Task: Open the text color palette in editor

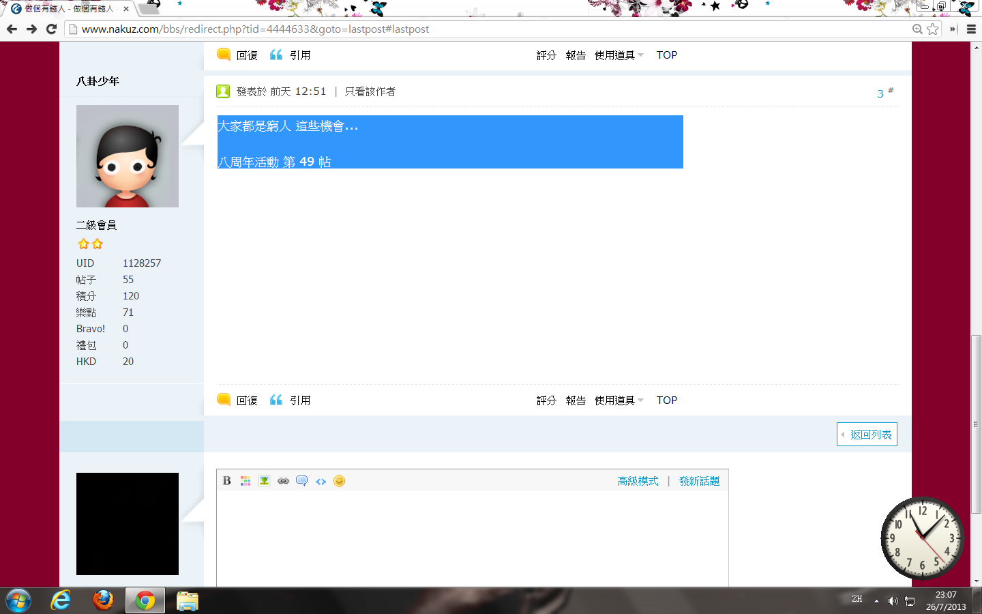Action: point(245,481)
